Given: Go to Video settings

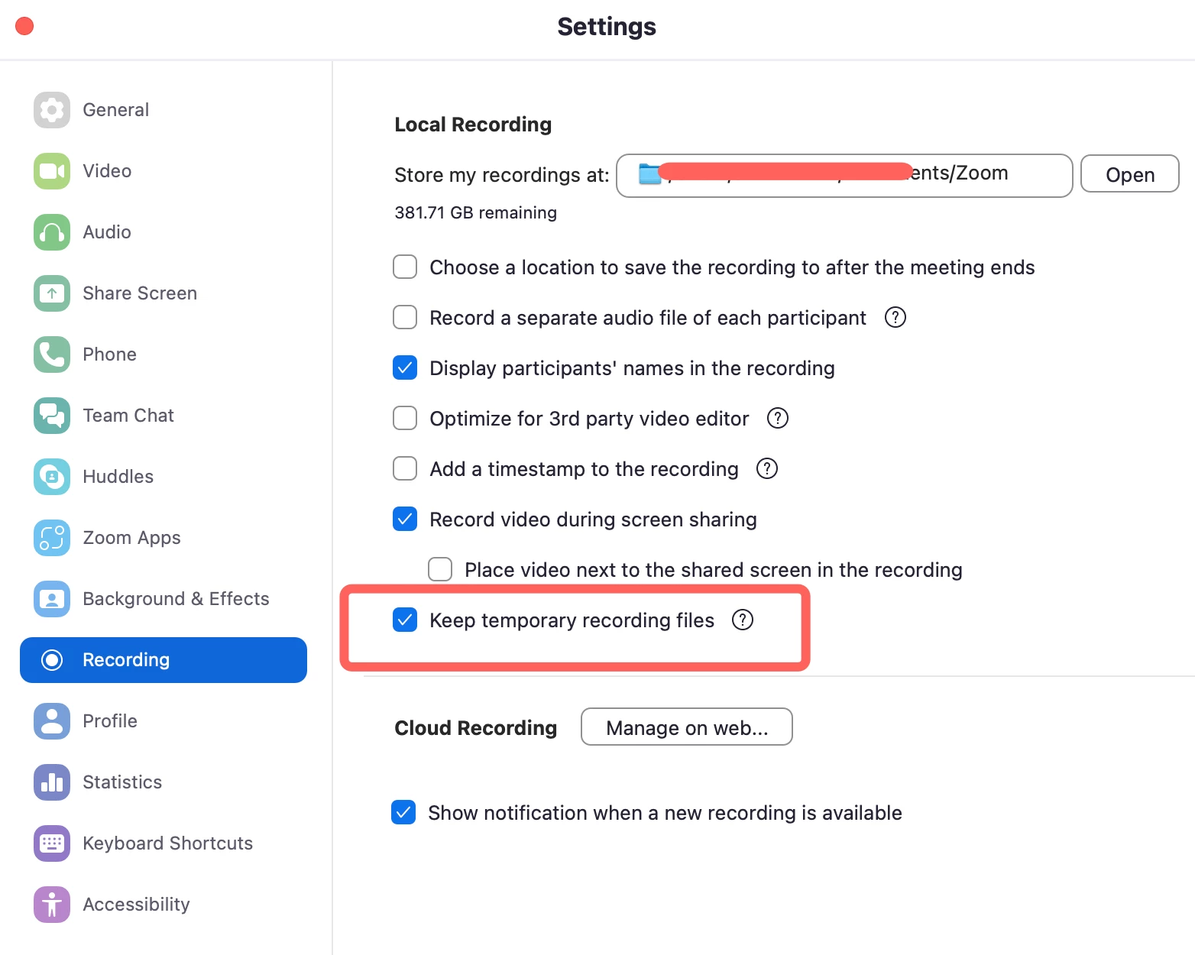Looking at the screenshot, I should pos(164,171).
